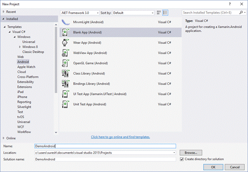Click the tree scrollbar up arrow
248x172 pixels.
56,25
